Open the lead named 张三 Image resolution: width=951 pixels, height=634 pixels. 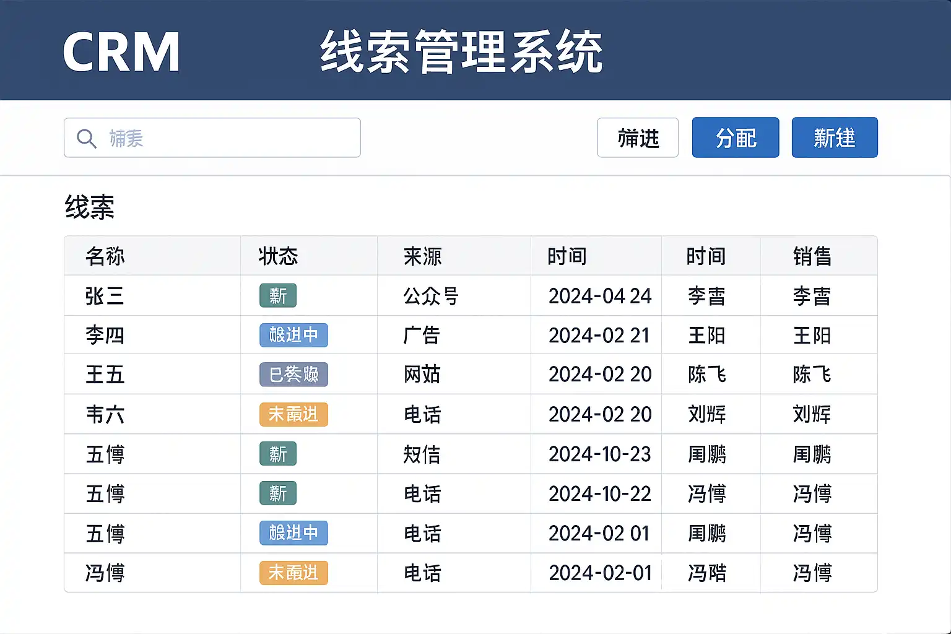(105, 296)
